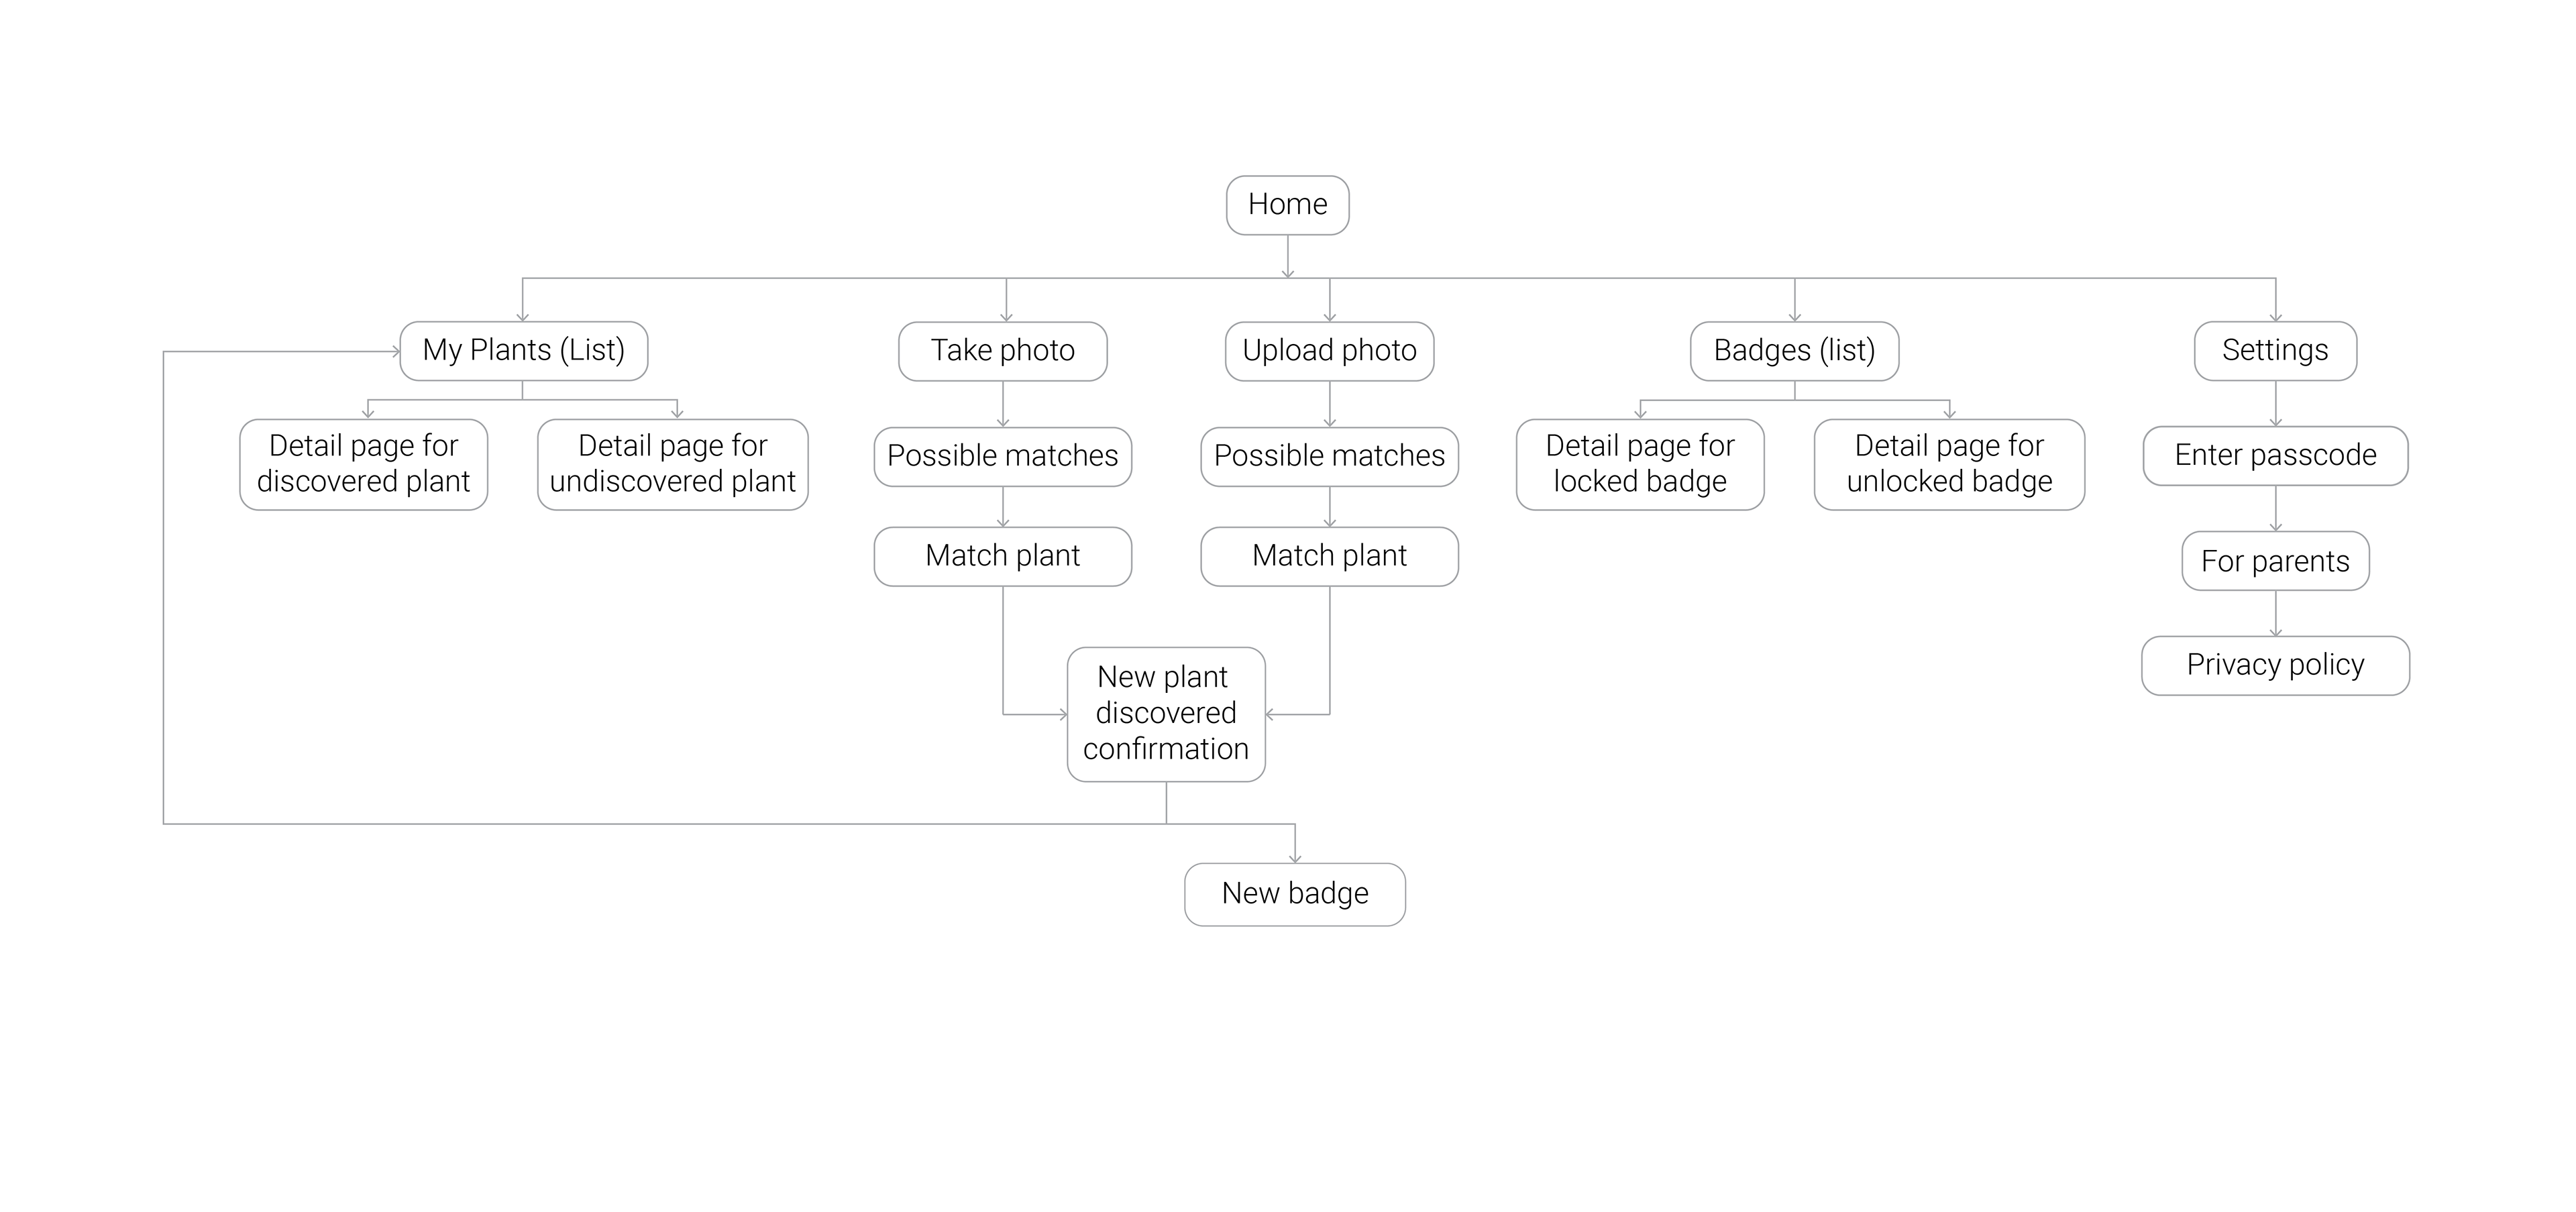Select Match plant in Upload photo branch
This screenshot has width=2576, height=1212.
coord(1329,556)
